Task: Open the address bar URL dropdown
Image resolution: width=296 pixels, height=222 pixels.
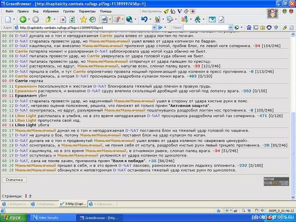Action: point(154,28)
